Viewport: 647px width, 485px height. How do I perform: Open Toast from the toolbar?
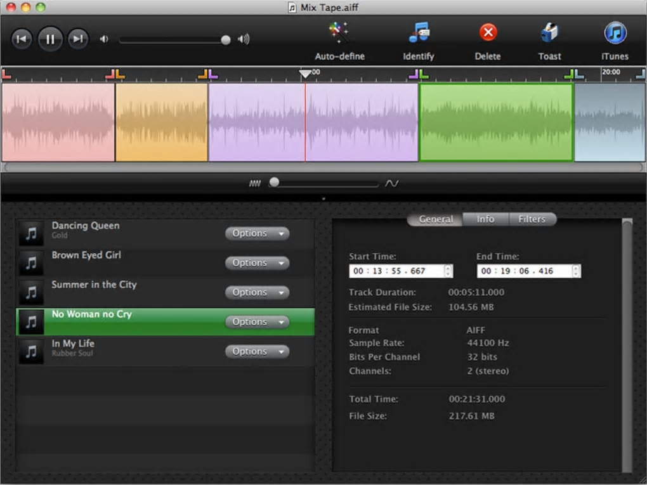pos(549,33)
